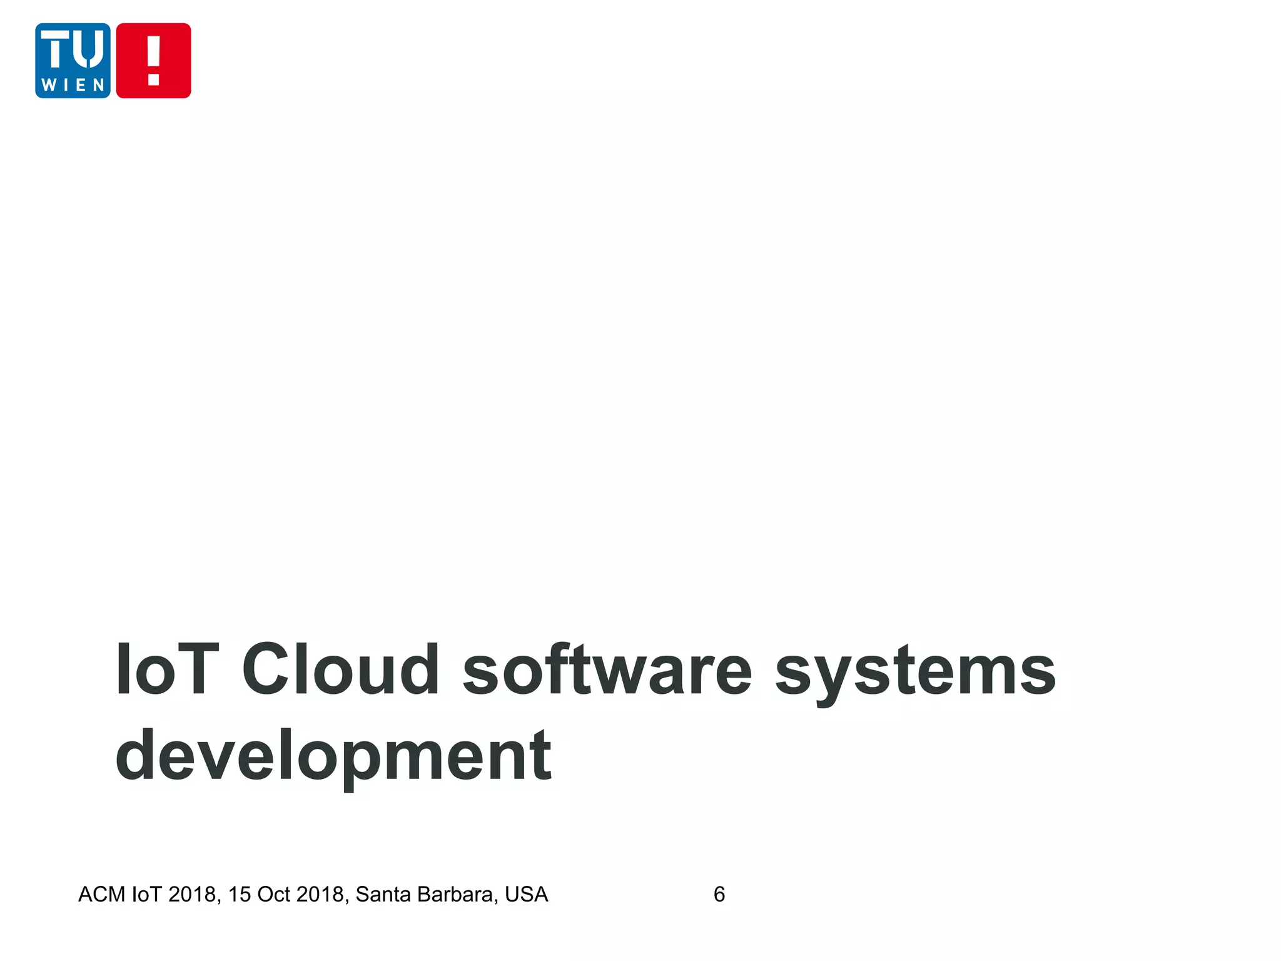Image resolution: width=1281 pixels, height=961 pixels.
Task: Click '2018' after ACM IoT in the footer
Action: pos(192,895)
